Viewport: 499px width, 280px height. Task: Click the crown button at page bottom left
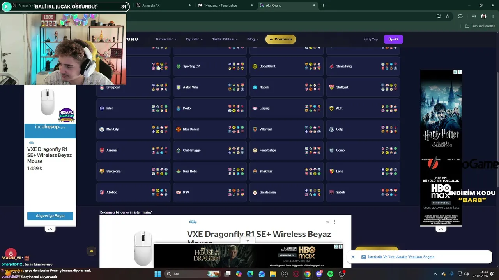(92, 251)
